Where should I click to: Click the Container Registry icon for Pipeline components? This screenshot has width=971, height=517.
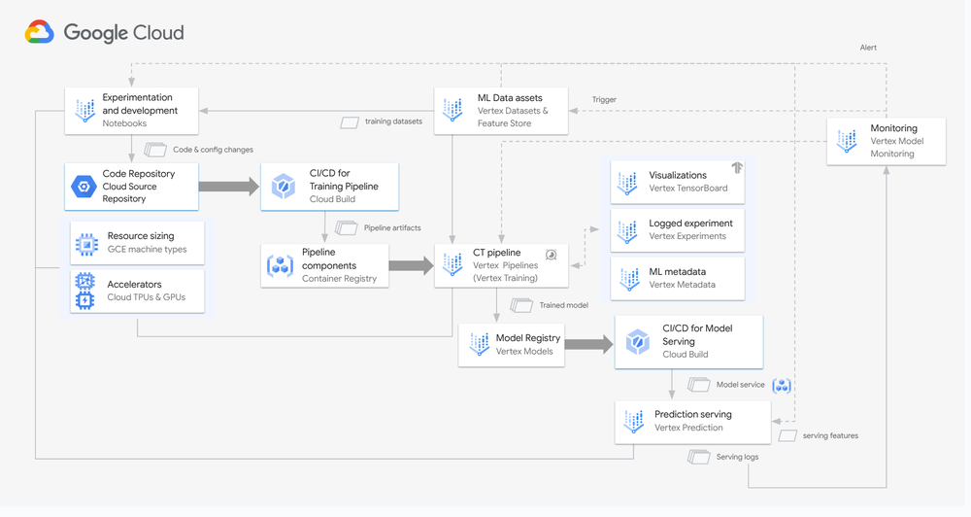click(280, 265)
